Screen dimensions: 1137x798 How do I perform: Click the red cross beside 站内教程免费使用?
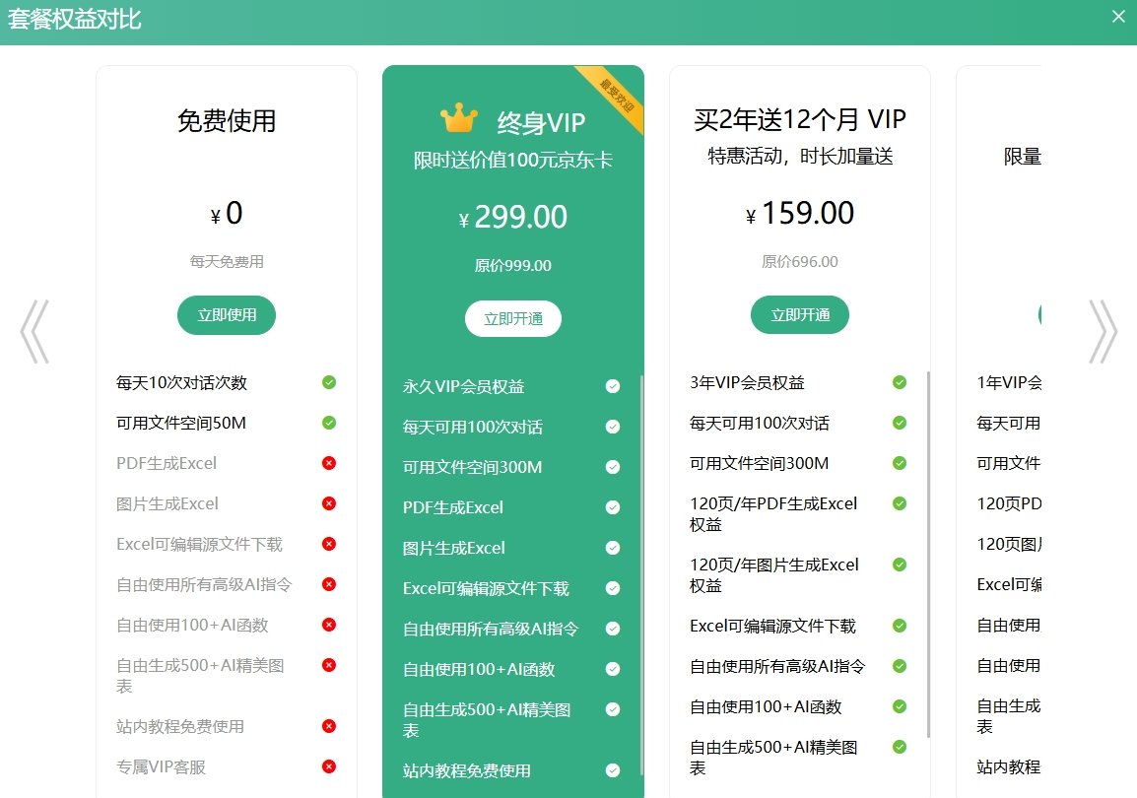328,726
